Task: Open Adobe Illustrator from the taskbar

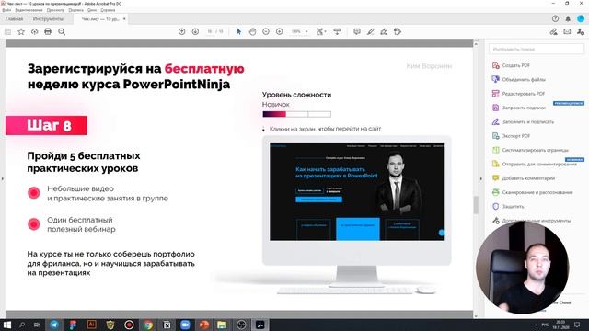Action: pos(92,325)
